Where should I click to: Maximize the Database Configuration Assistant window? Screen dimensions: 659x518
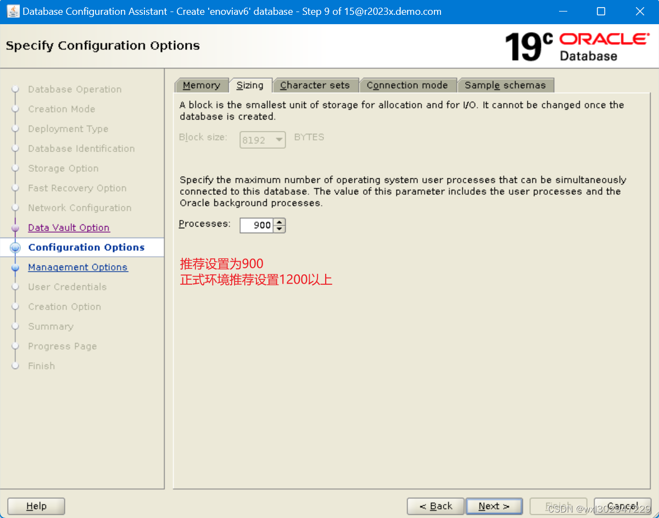coord(601,12)
